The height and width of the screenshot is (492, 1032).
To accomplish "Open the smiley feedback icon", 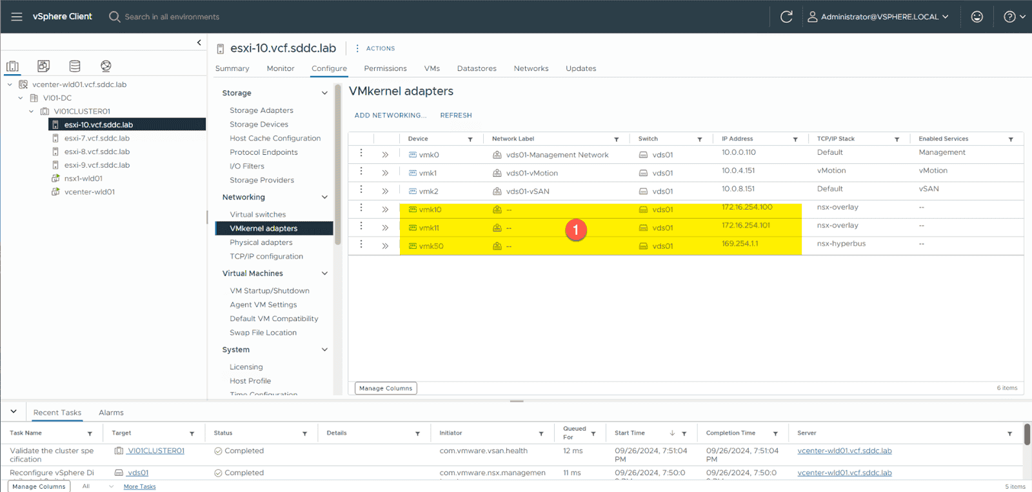I will 977,17.
